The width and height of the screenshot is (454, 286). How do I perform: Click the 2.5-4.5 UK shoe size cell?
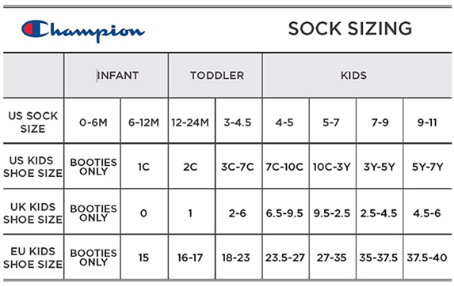[379, 213]
